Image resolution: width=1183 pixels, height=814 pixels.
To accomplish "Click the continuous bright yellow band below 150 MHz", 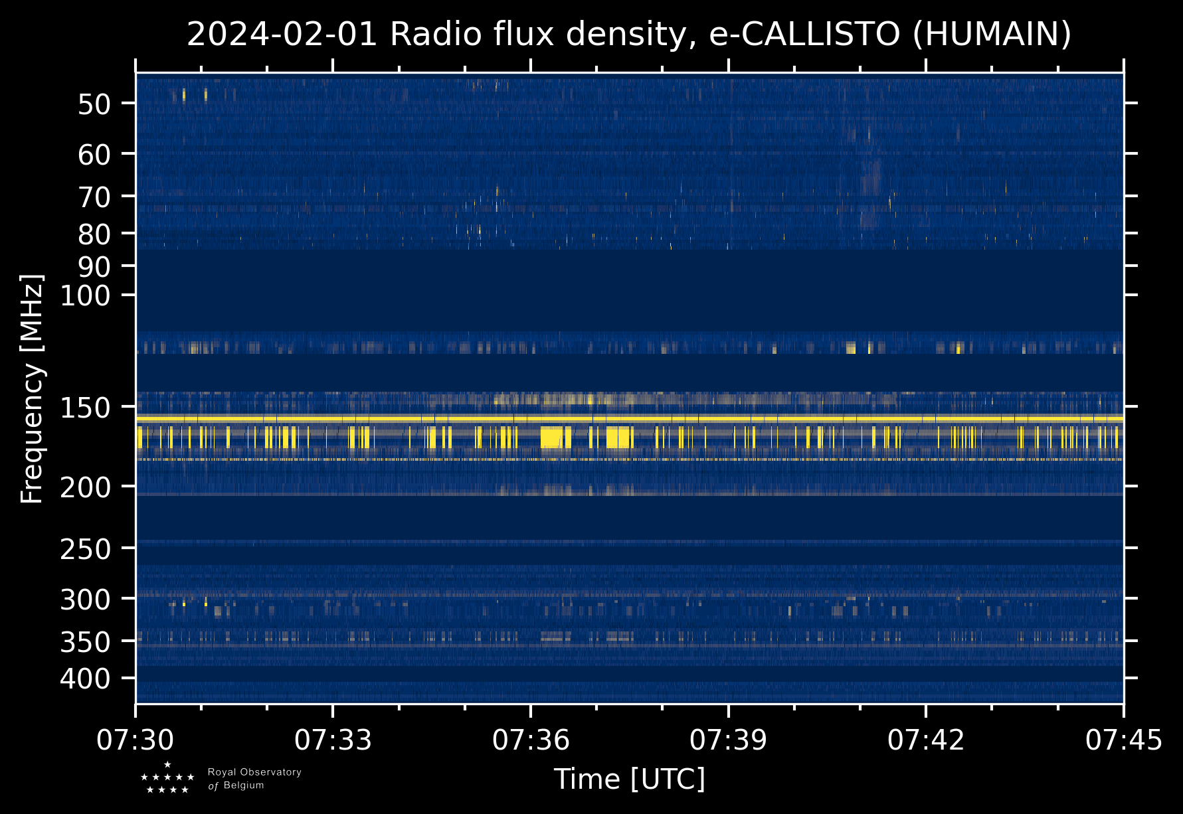I will tap(629, 419).
